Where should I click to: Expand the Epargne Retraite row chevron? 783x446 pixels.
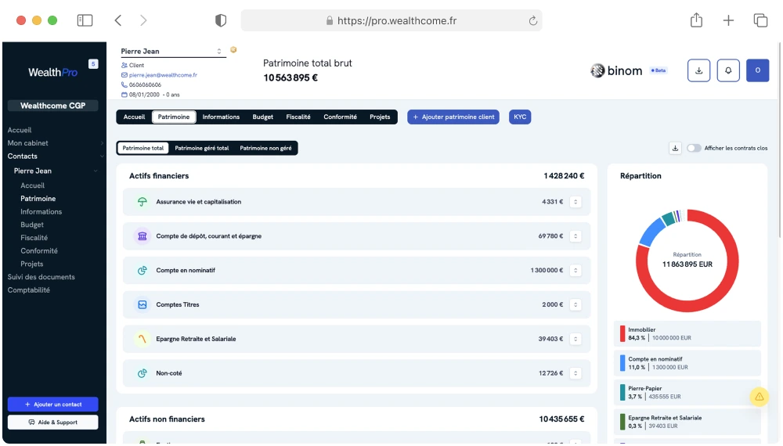[576, 339]
